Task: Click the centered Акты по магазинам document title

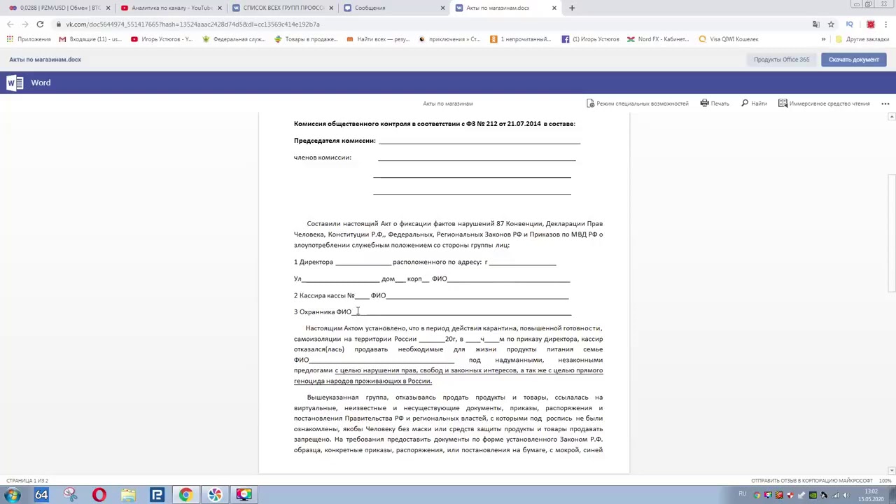Action: [448, 104]
